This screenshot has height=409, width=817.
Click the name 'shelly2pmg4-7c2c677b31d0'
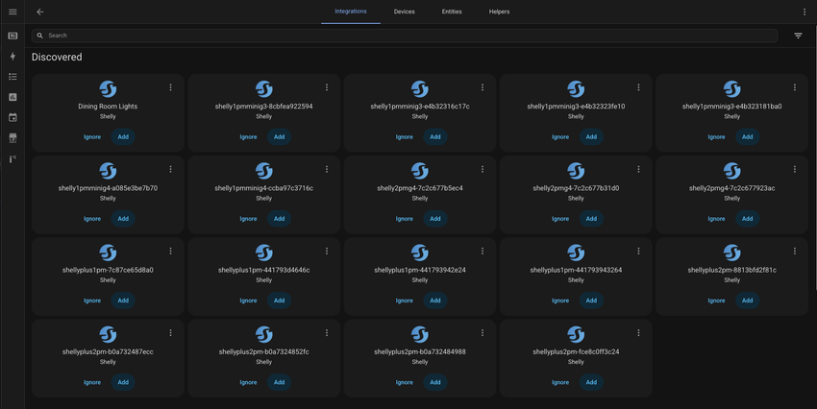[x=576, y=188]
